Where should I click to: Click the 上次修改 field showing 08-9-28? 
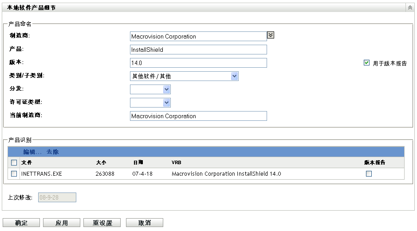[x=57, y=197]
